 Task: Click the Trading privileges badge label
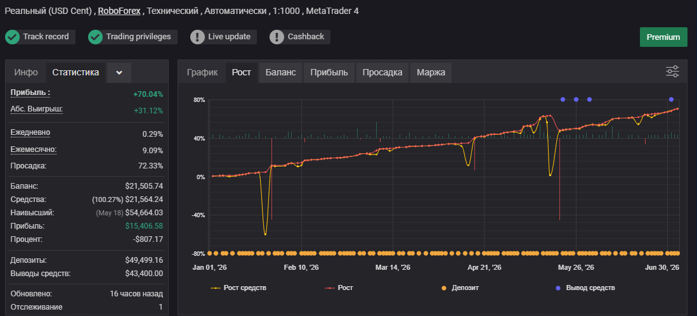click(138, 37)
